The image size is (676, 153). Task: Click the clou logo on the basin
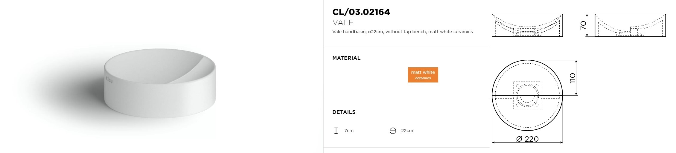(x=109, y=79)
